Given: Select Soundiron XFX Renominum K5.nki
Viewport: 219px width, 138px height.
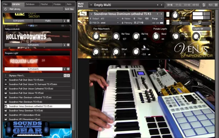Looking at the screenshot, I should [37, 119].
